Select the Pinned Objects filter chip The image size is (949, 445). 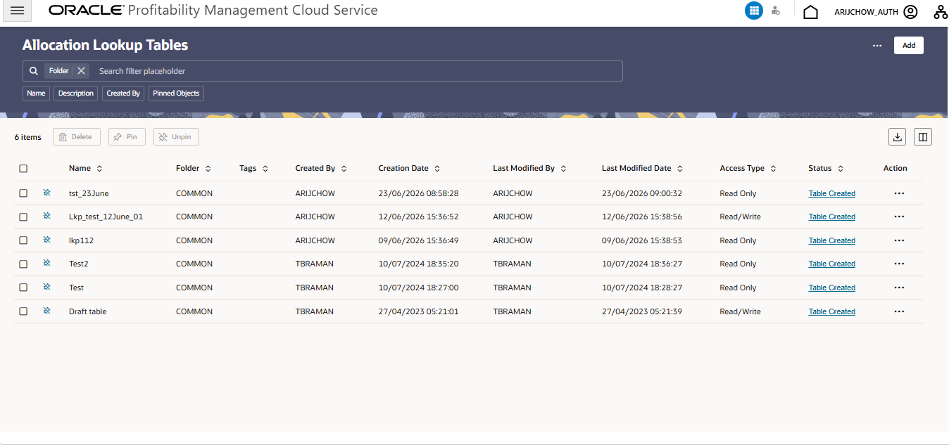tap(176, 93)
